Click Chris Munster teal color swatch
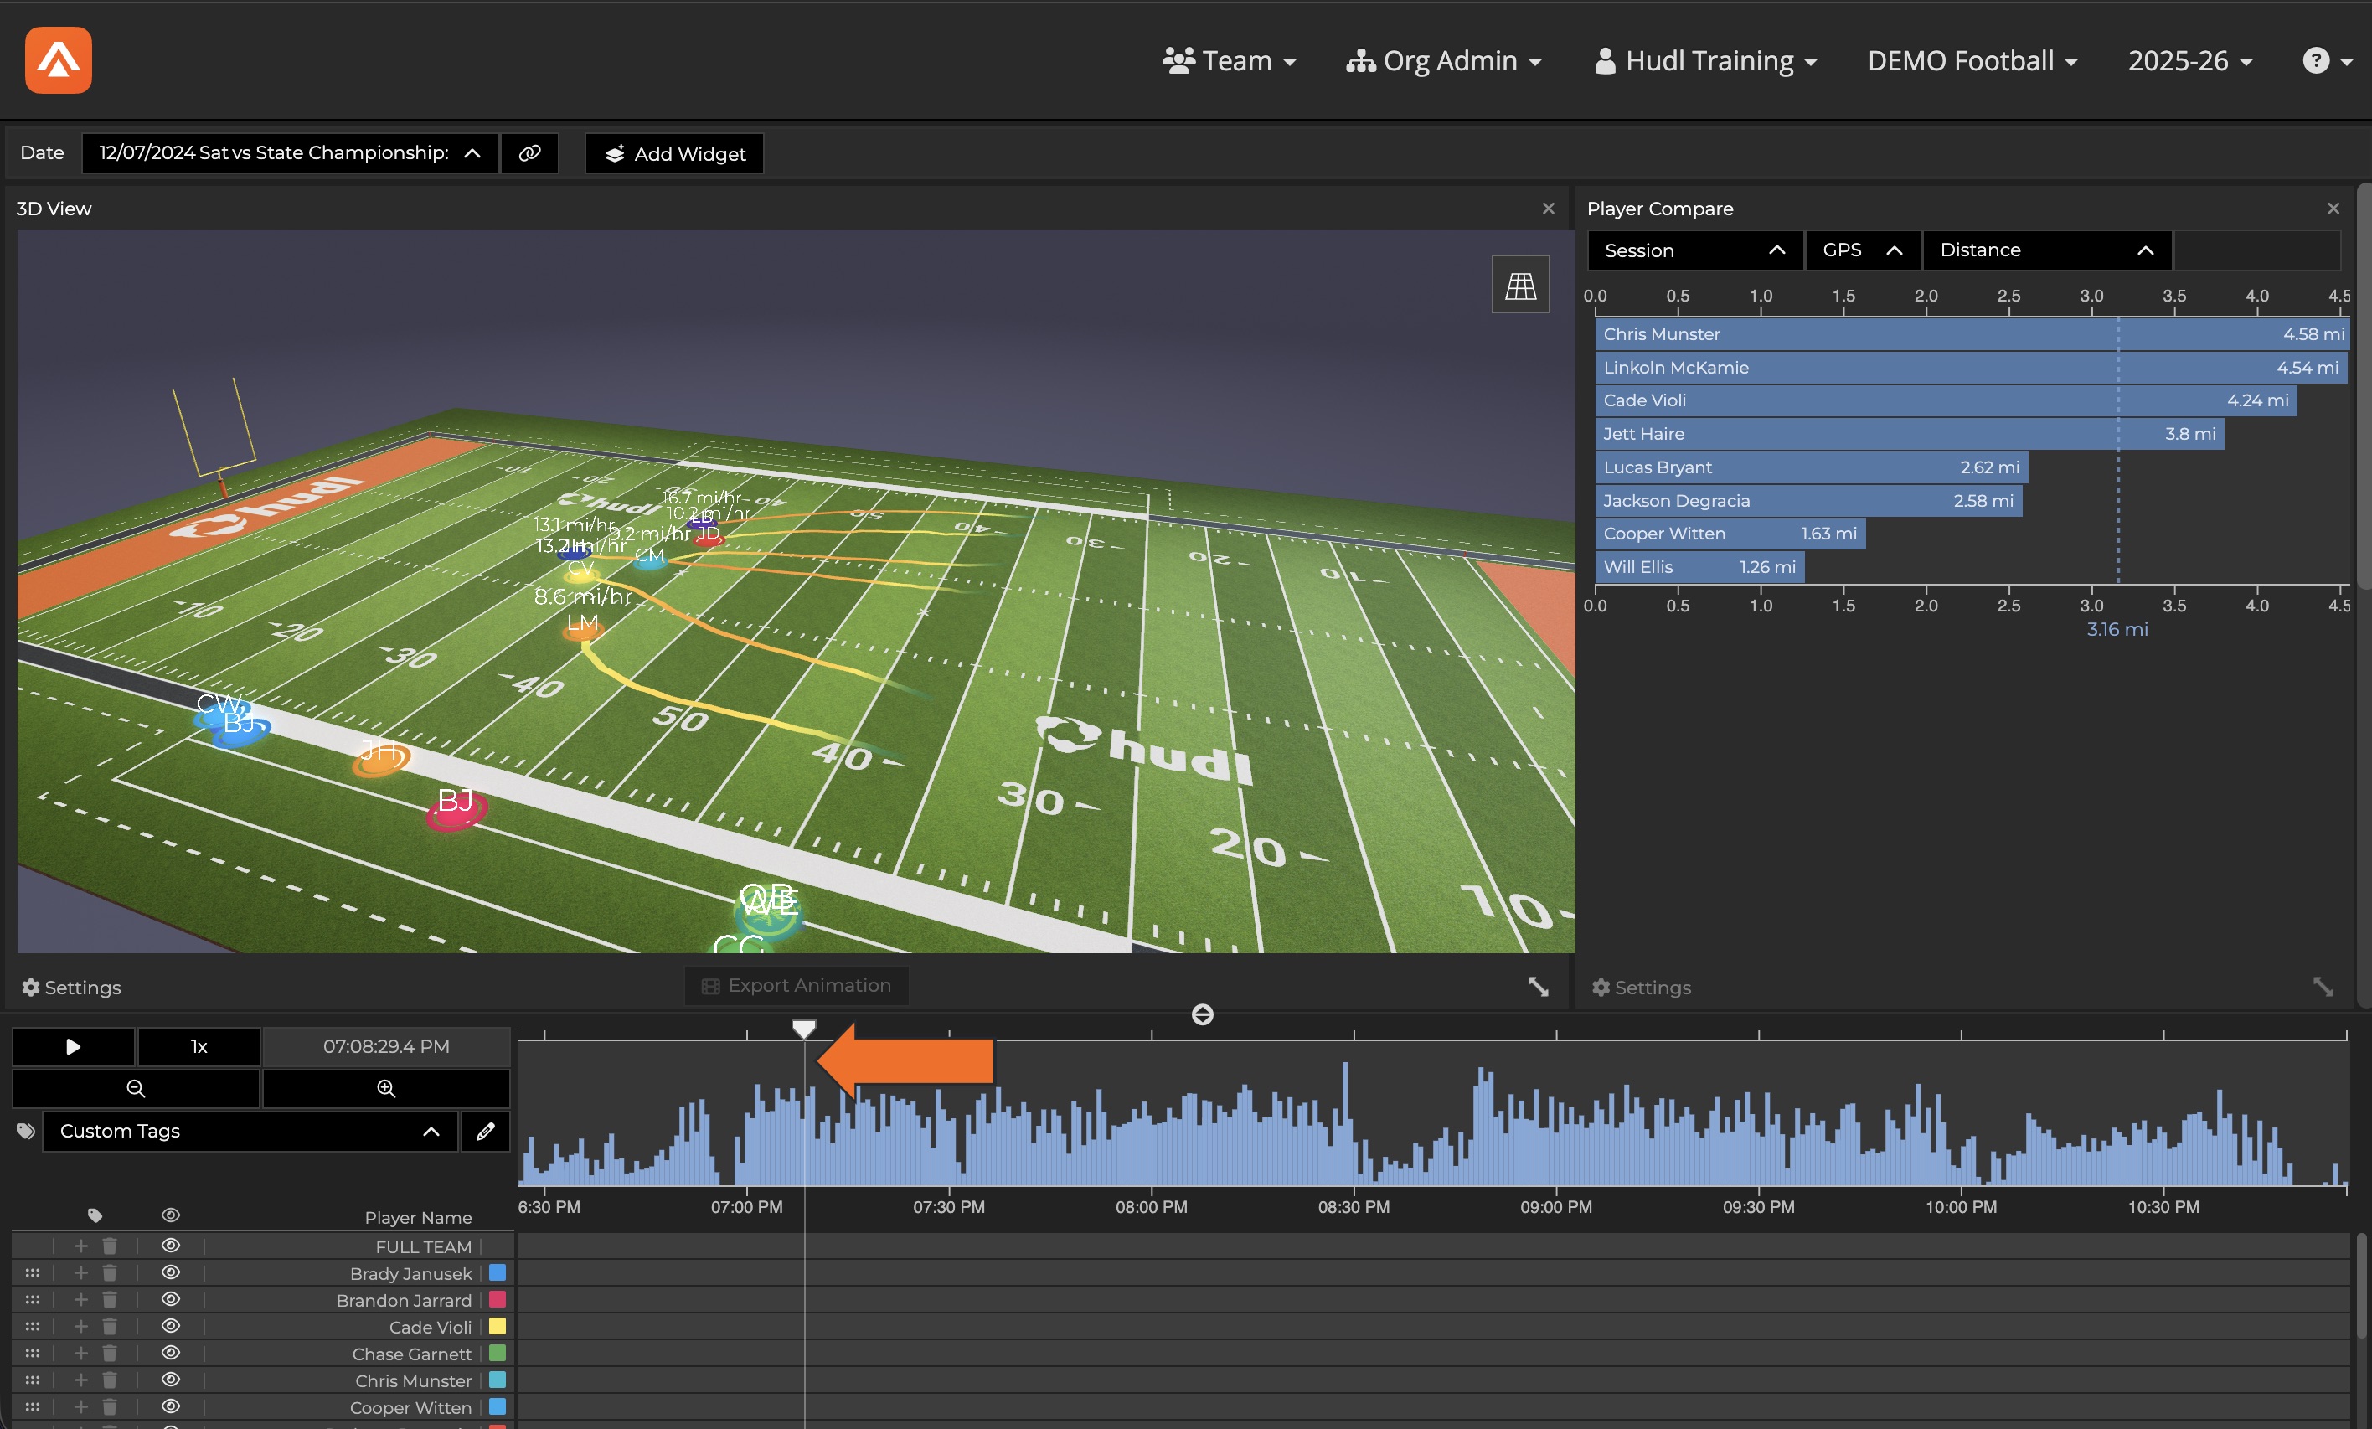Viewport: 2372px width, 1429px height. click(x=498, y=1380)
